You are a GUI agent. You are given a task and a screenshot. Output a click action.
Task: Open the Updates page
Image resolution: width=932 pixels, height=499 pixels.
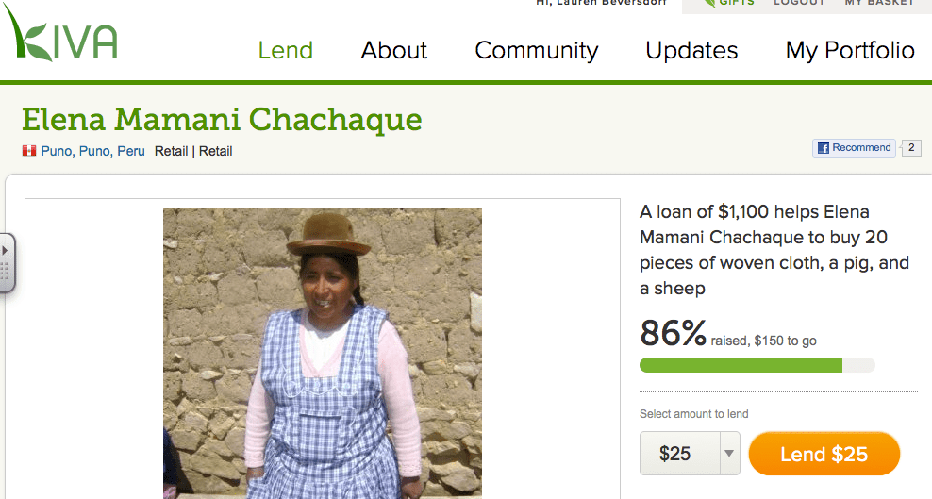coord(691,51)
